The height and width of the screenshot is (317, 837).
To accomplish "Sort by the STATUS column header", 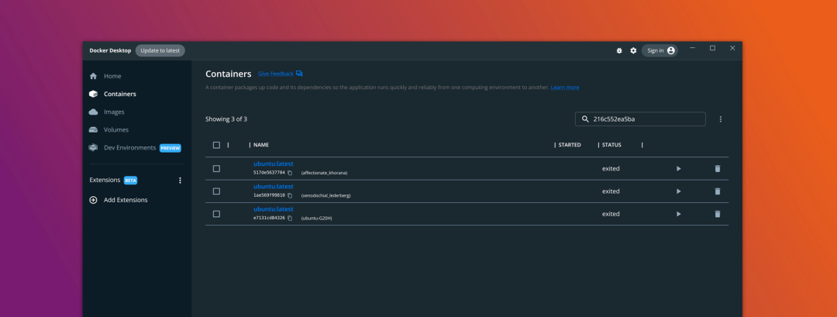I will coord(611,145).
